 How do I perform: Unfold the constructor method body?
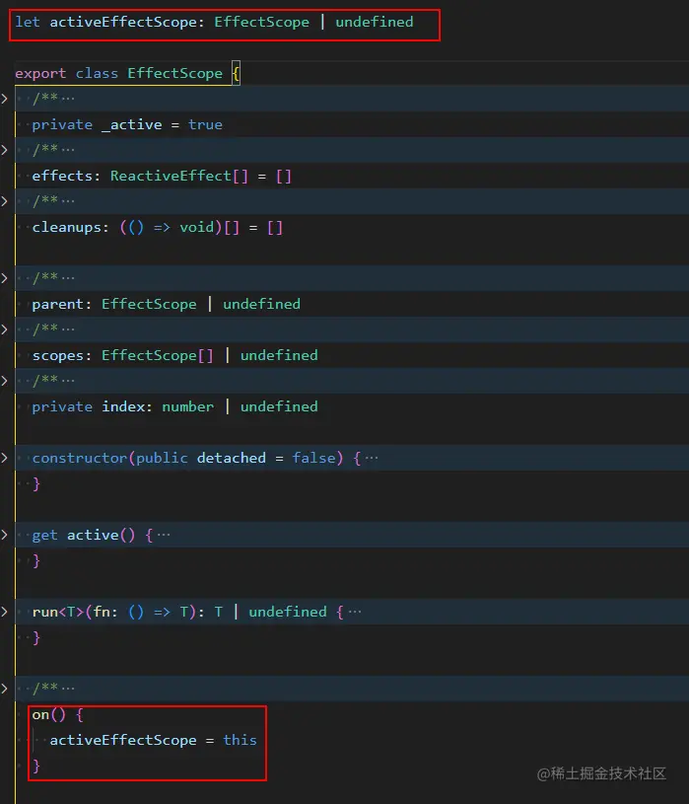click(5, 458)
